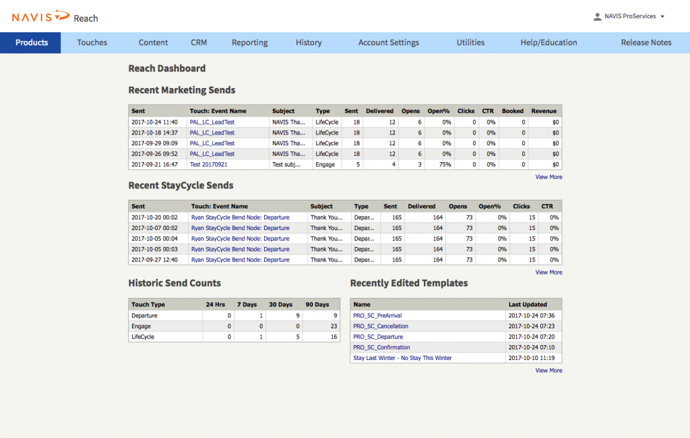Image resolution: width=690 pixels, height=438 pixels.
Task: Click the 7 Days column header
Action: pos(247,305)
